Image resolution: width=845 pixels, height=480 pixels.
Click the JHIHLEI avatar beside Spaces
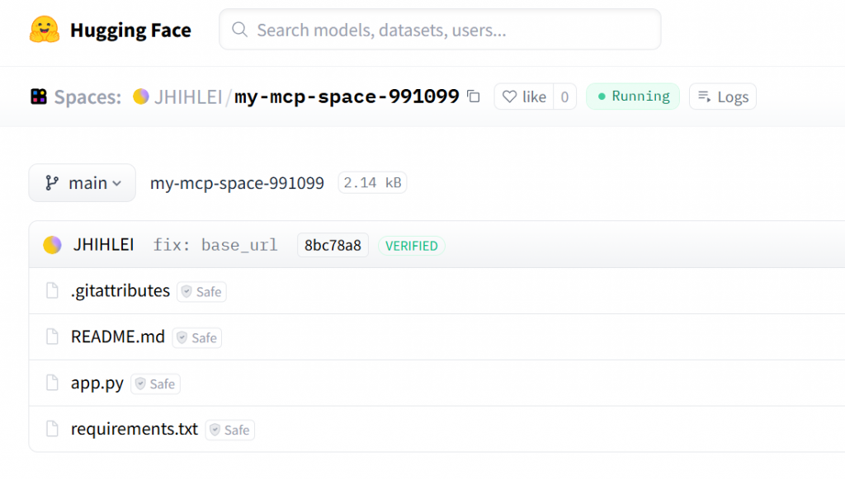coord(141,96)
